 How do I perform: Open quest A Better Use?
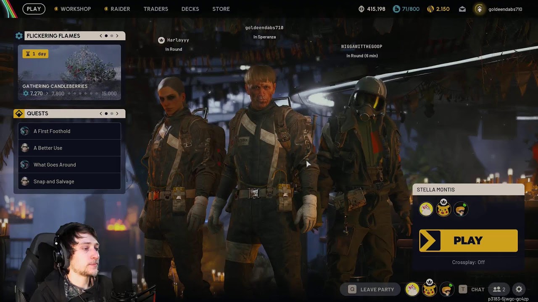(x=69, y=148)
